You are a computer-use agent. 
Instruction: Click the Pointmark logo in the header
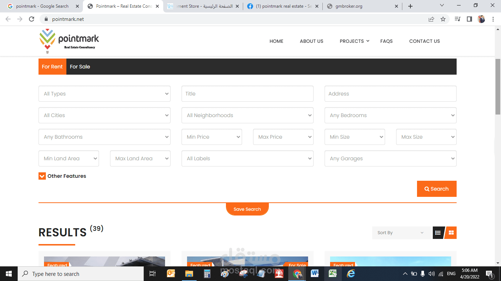(x=69, y=41)
